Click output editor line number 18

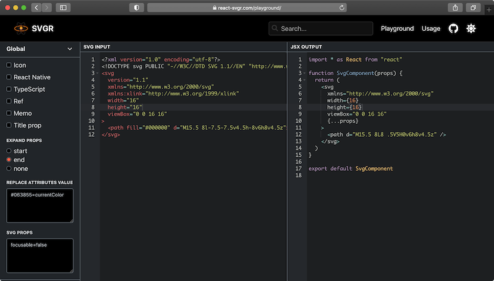(x=299, y=176)
